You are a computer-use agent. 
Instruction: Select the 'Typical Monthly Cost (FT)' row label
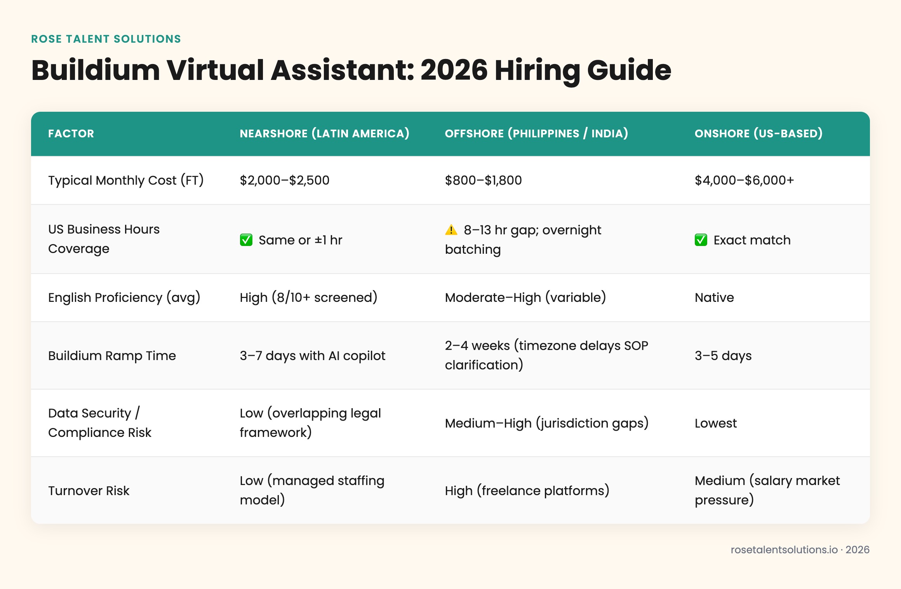pyautogui.click(x=126, y=180)
